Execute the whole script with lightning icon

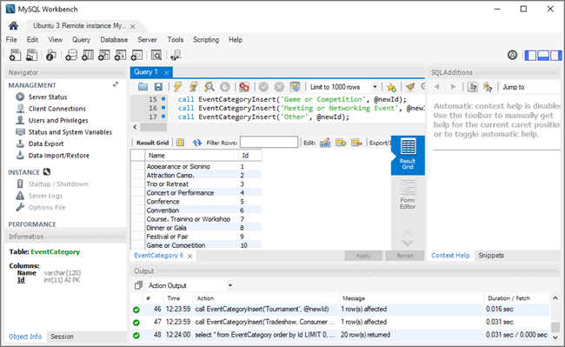pyautogui.click(x=177, y=87)
